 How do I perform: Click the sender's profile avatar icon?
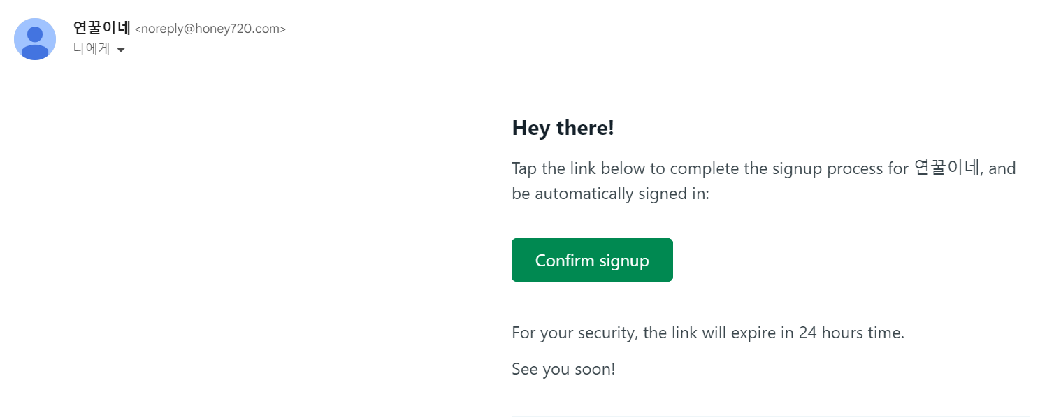tap(35, 39)
